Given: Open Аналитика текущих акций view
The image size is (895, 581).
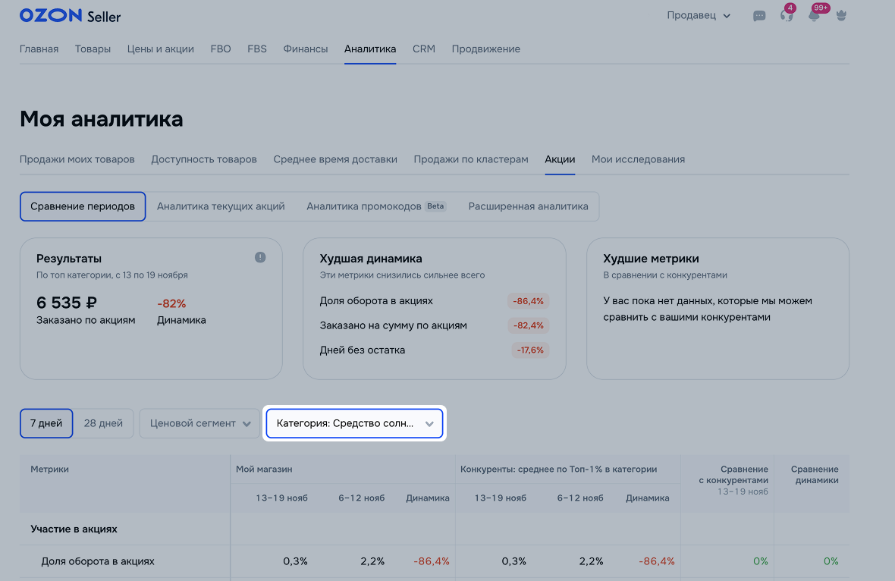Looking at the screenshot, I should (x=221, y=206).
